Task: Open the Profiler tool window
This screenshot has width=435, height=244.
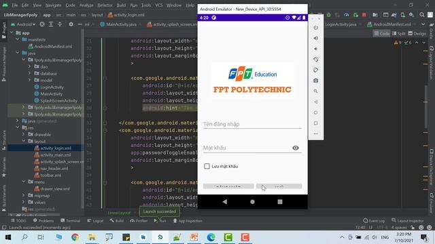Action: tap(139, 220)
